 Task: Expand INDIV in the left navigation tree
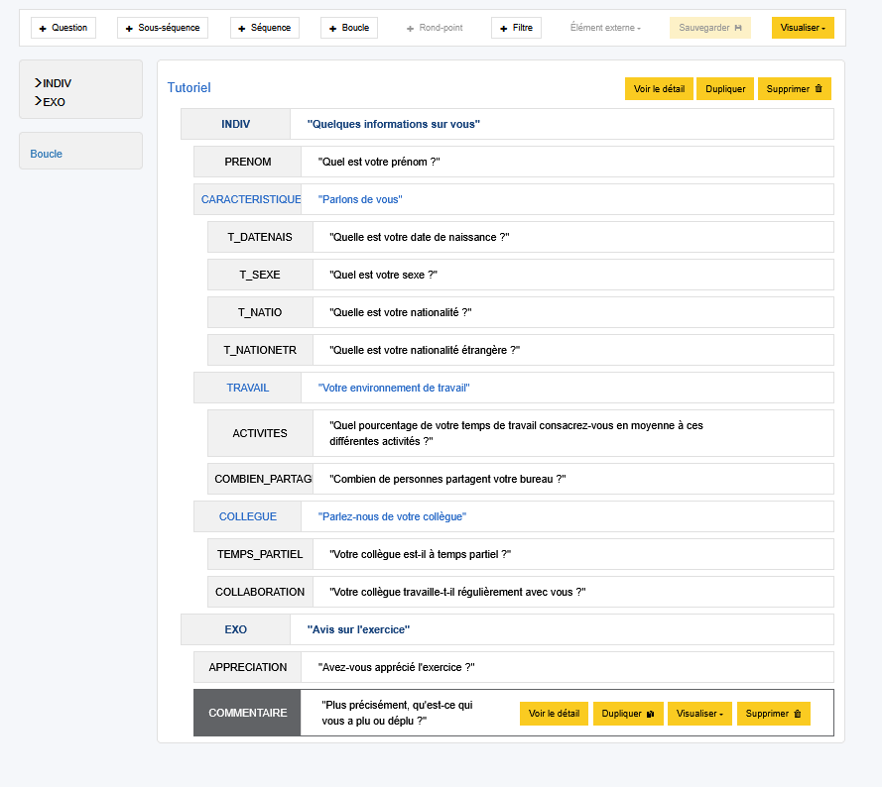tap(38, 83)
